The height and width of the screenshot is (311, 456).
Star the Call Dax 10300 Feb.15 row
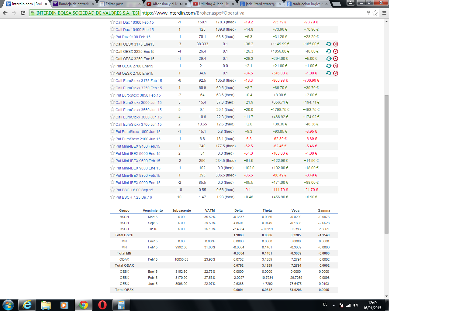pos(112,22)
